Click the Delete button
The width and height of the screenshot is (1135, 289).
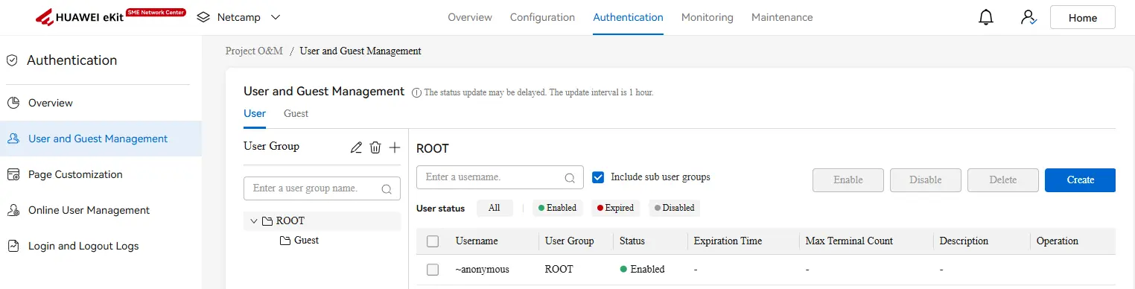click(x=1003, y=180)
